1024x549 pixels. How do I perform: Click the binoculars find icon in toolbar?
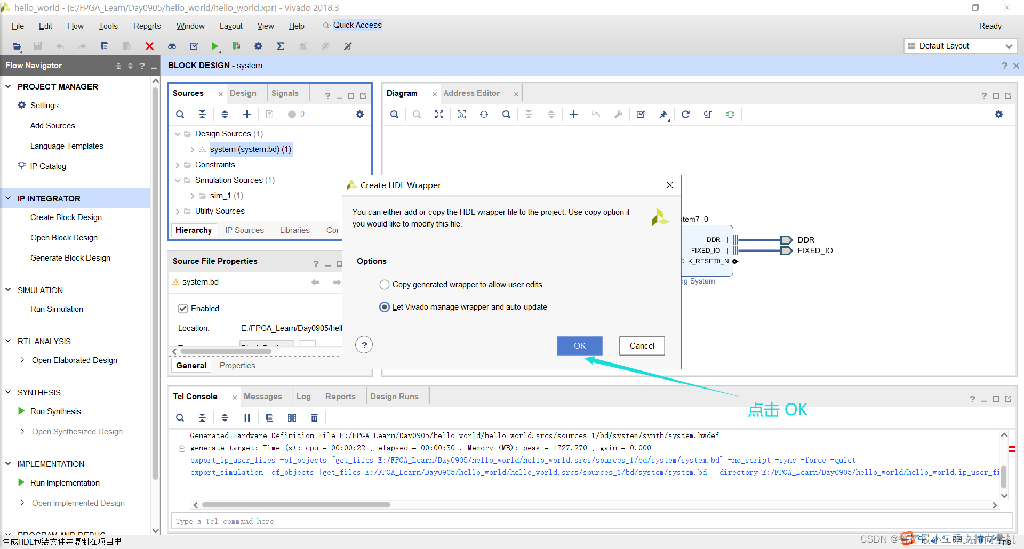(x=172, y=46)
